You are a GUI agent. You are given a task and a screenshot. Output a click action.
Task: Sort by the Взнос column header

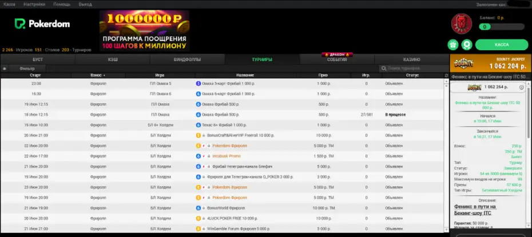98,75
